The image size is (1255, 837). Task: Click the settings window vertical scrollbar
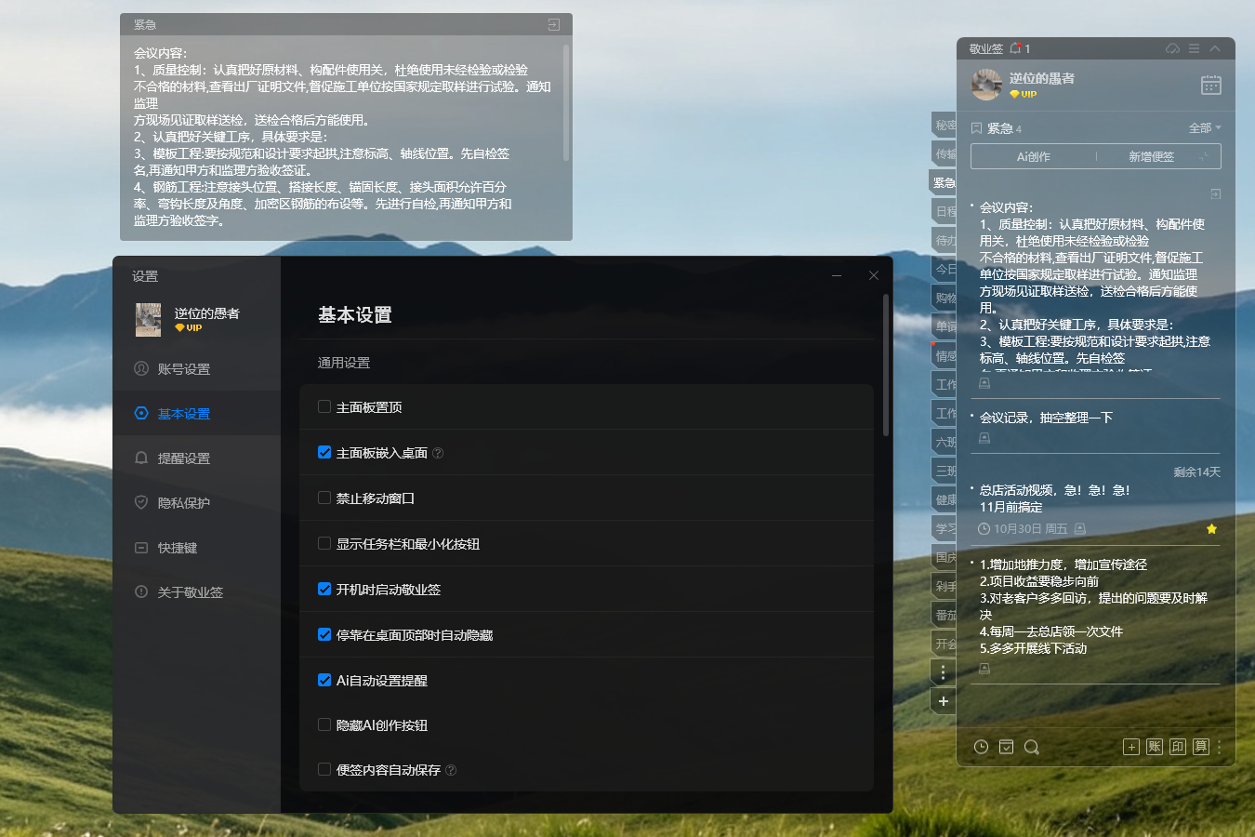click(x=886, y=365)
